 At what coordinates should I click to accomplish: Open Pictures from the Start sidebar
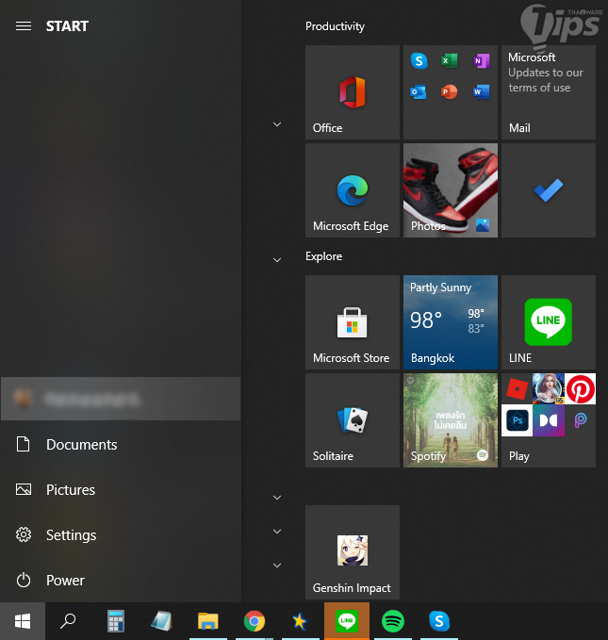pyautogui.click(x=121, y=490)
